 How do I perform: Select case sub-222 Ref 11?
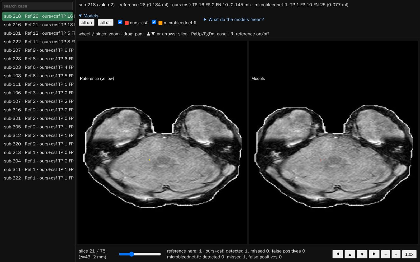(38, 42)
